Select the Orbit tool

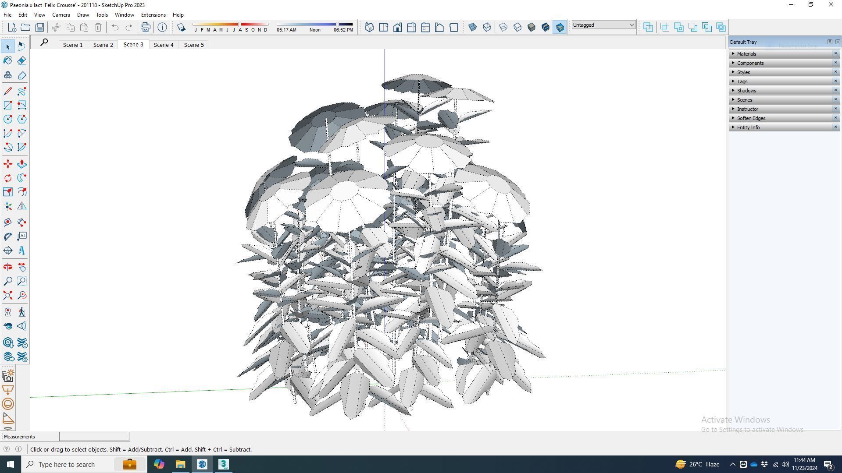8,267
